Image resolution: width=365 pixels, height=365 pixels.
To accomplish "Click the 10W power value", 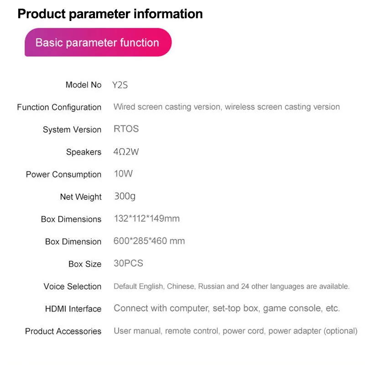I will (123, 174).
